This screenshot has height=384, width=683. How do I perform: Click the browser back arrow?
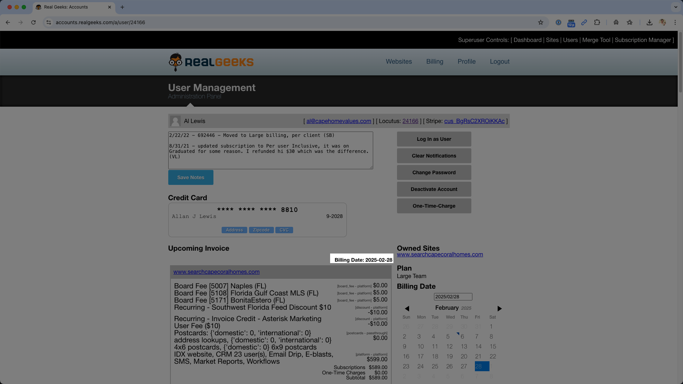point(8,22)
